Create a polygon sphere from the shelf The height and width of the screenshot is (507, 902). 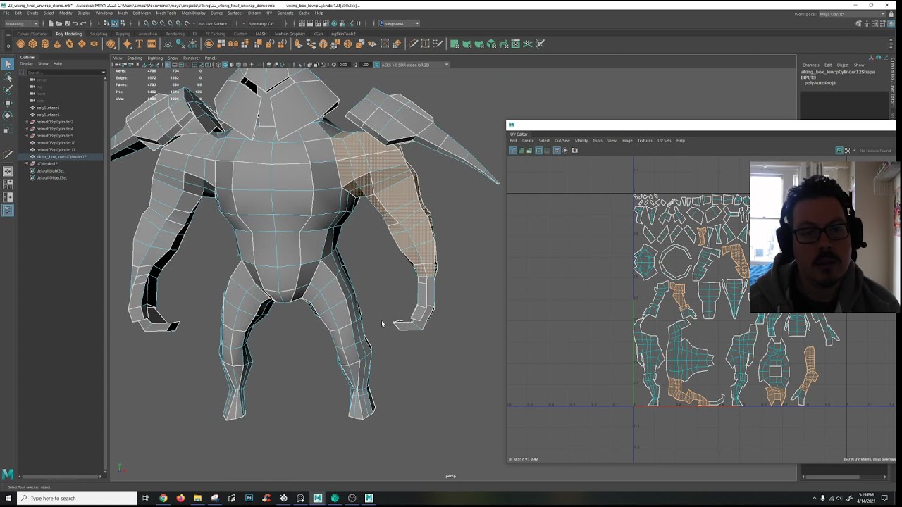click(x=20, y=44)
